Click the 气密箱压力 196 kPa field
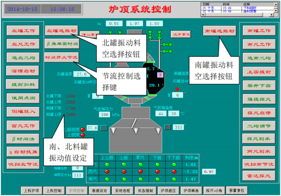 104,115
